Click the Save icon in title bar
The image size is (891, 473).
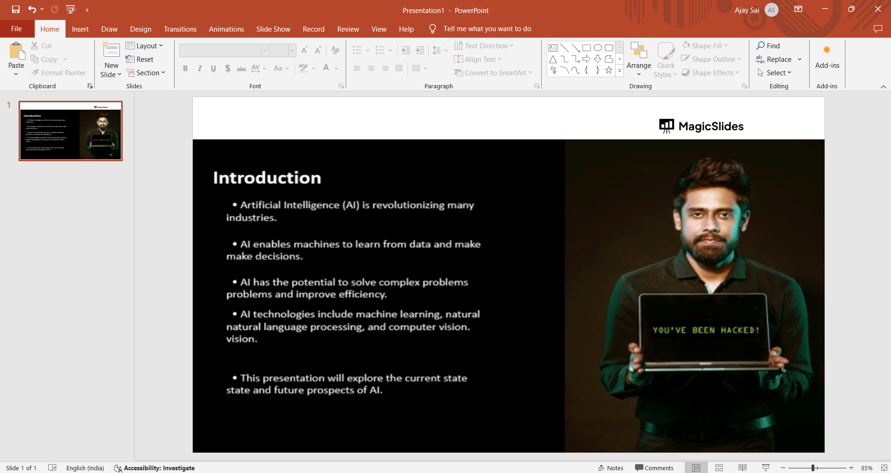pyautogui.click(x=16, y=9)
